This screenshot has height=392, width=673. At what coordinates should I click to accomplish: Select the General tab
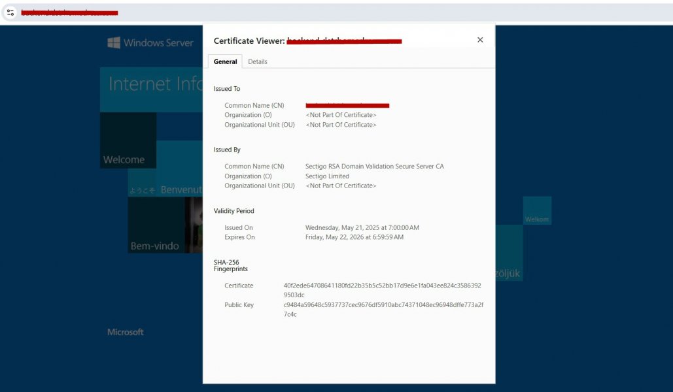pyautogui.click(x=226, y=62)
